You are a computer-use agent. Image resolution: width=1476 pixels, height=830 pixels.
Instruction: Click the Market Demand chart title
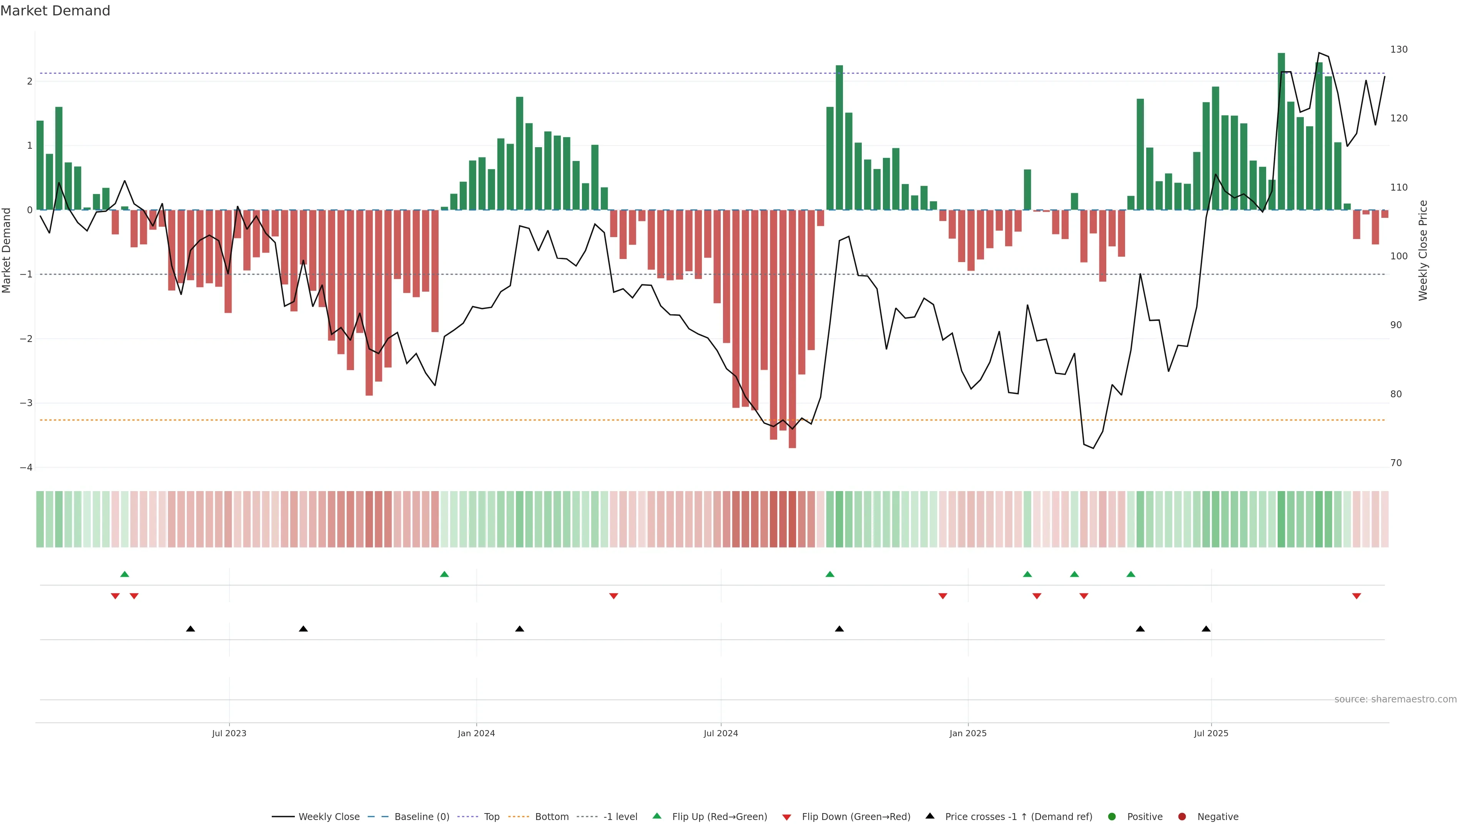(x=55, y=11)
